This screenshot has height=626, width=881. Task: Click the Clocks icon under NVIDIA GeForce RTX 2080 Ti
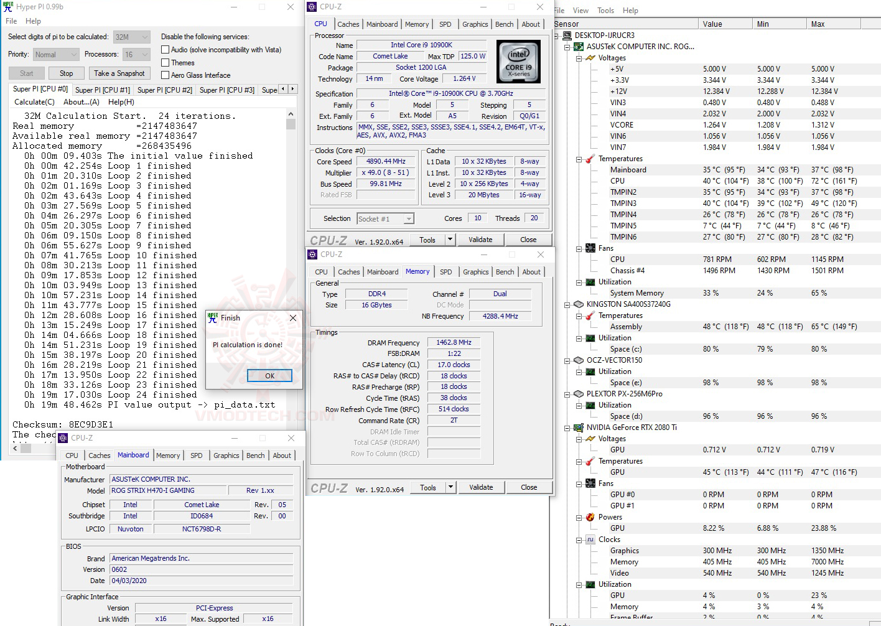tap(589, 540)
